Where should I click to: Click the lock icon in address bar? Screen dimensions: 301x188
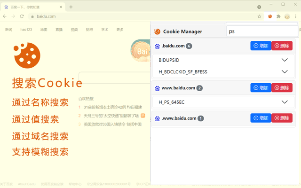click(32, 16)
